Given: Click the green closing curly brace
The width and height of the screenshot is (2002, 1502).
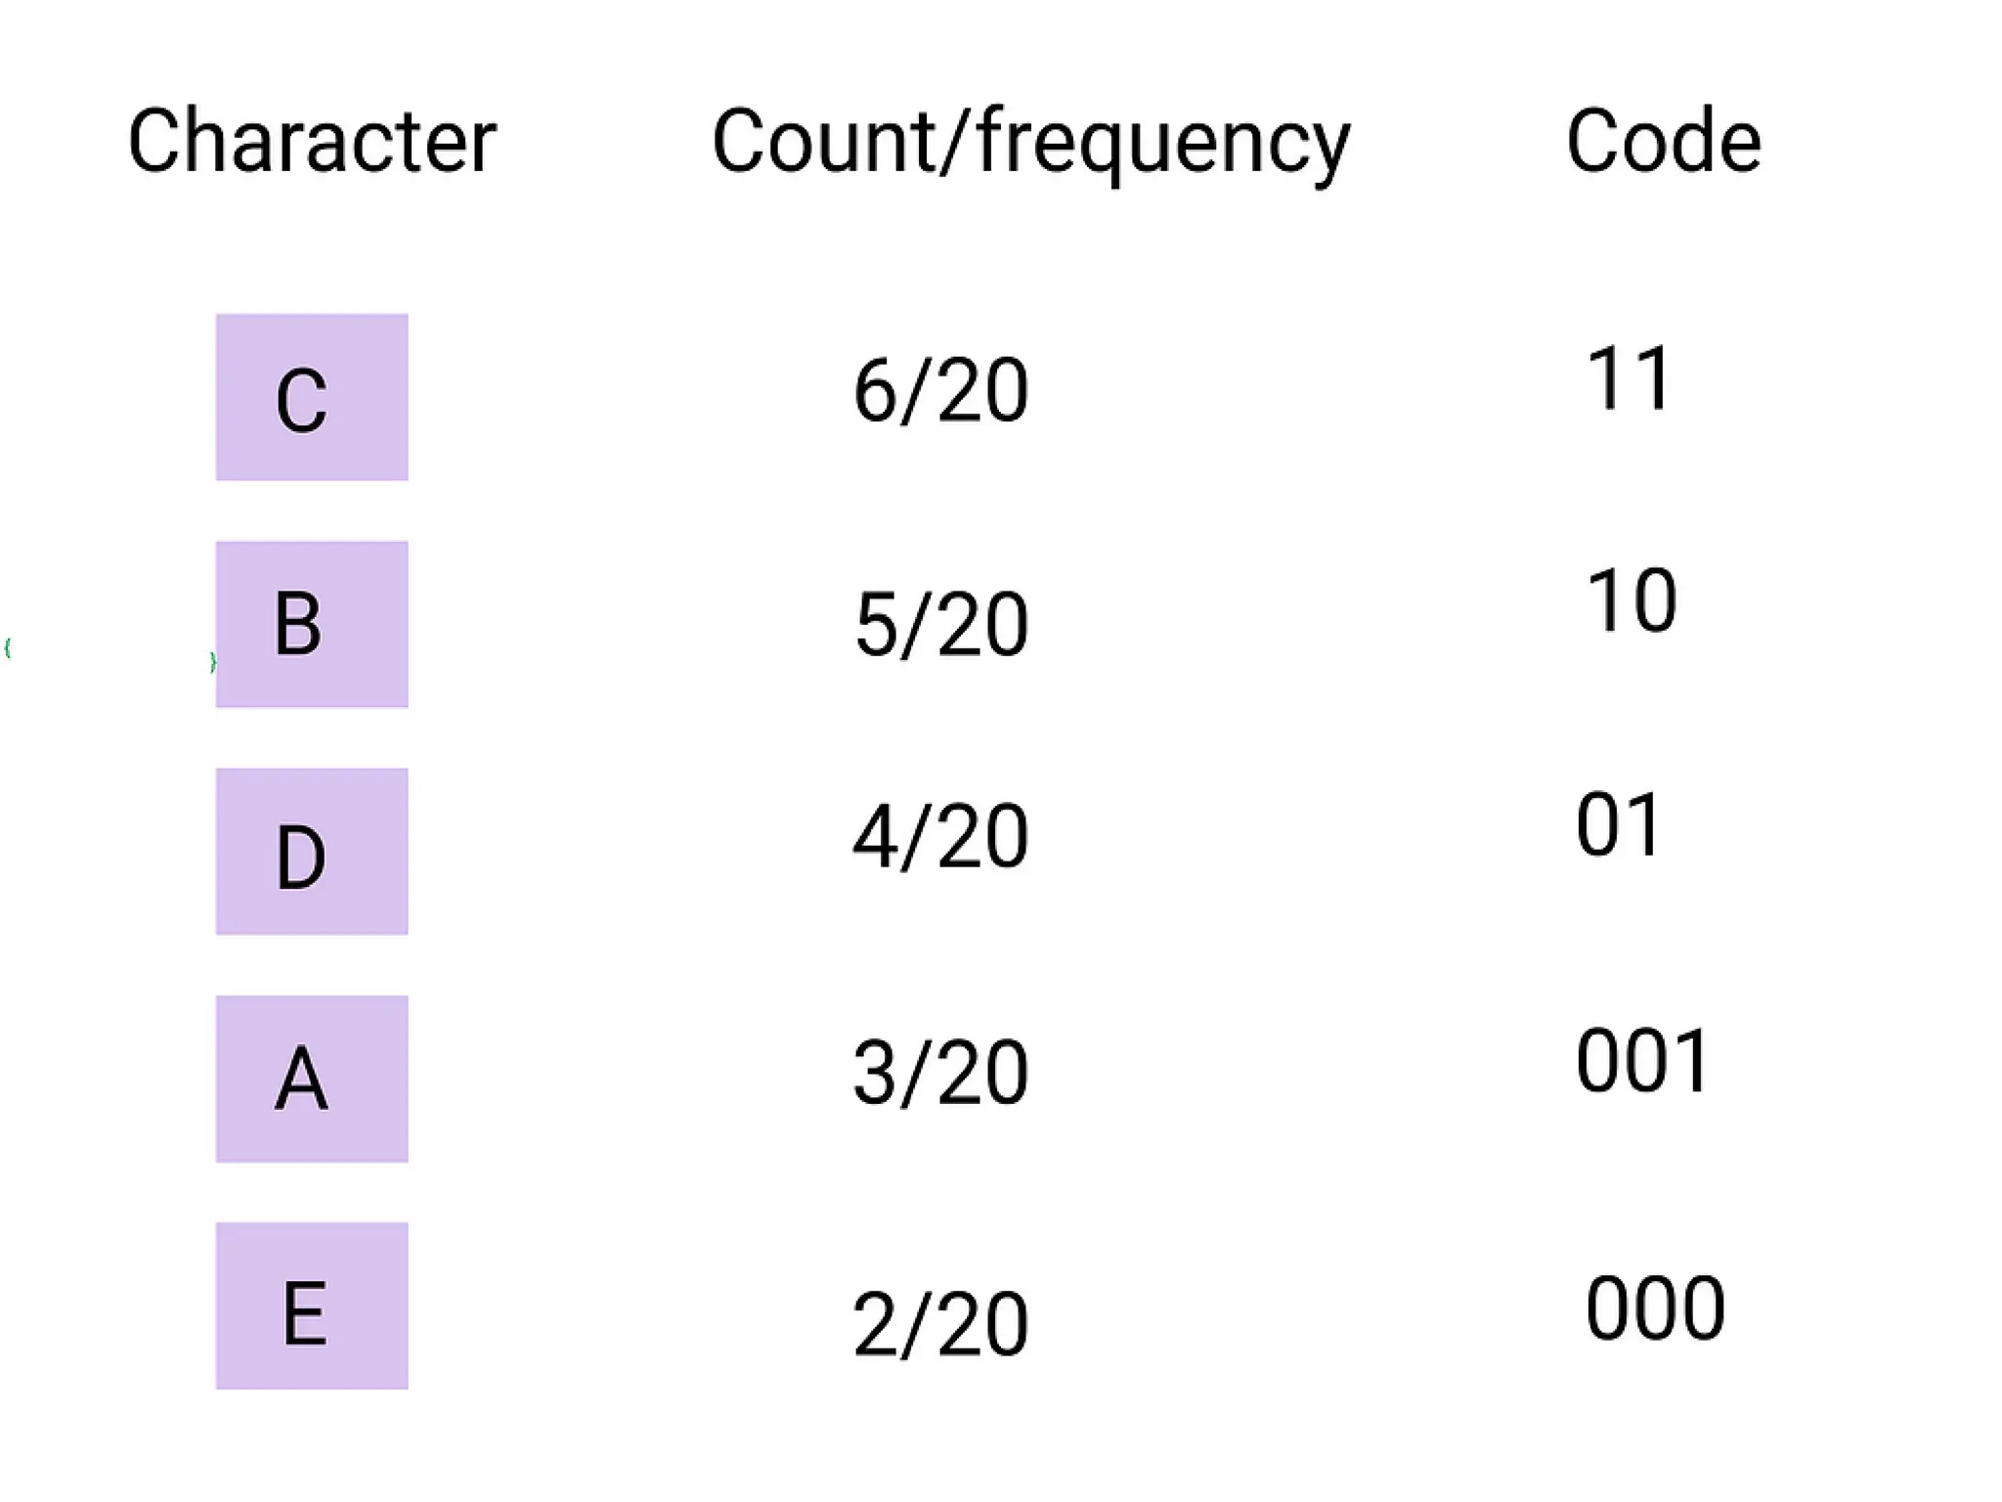Looking at the screenshot, I should 212,662.
